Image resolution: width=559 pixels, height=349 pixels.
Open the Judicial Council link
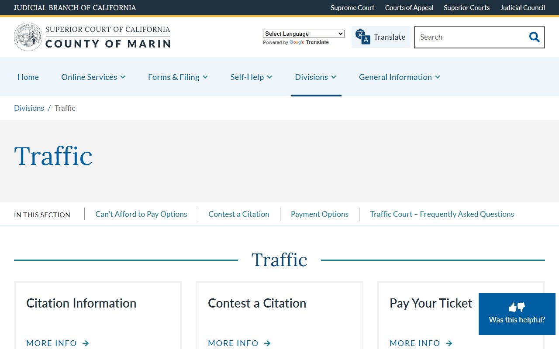(x=523, y=7)
